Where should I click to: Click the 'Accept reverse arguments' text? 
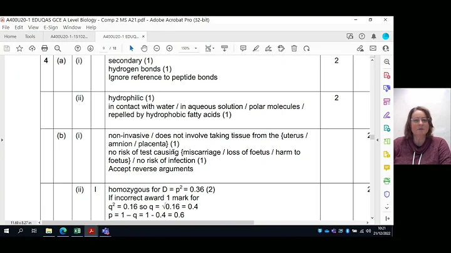[151, 168]
